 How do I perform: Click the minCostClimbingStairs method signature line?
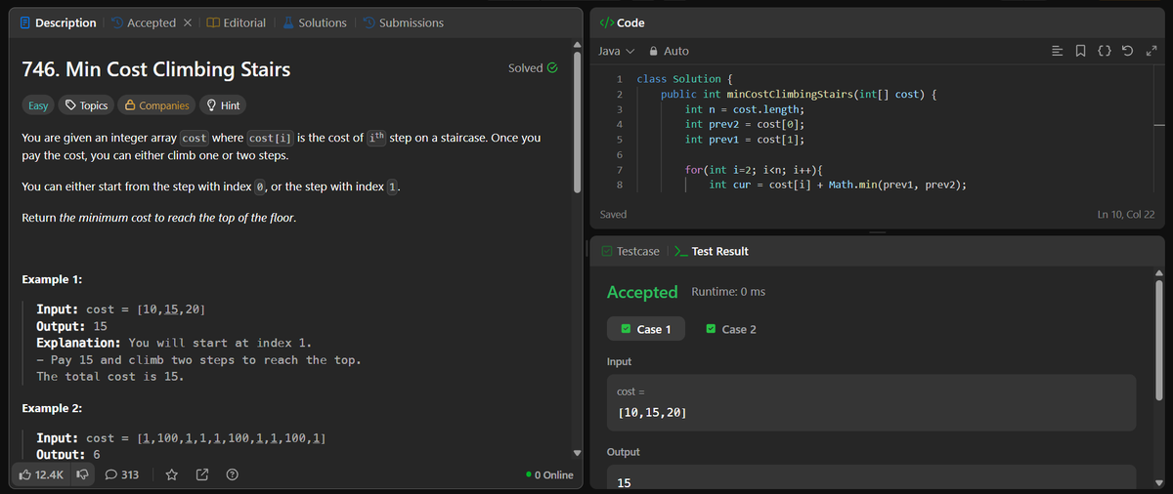pyautogui.click(x=801, y=94)
